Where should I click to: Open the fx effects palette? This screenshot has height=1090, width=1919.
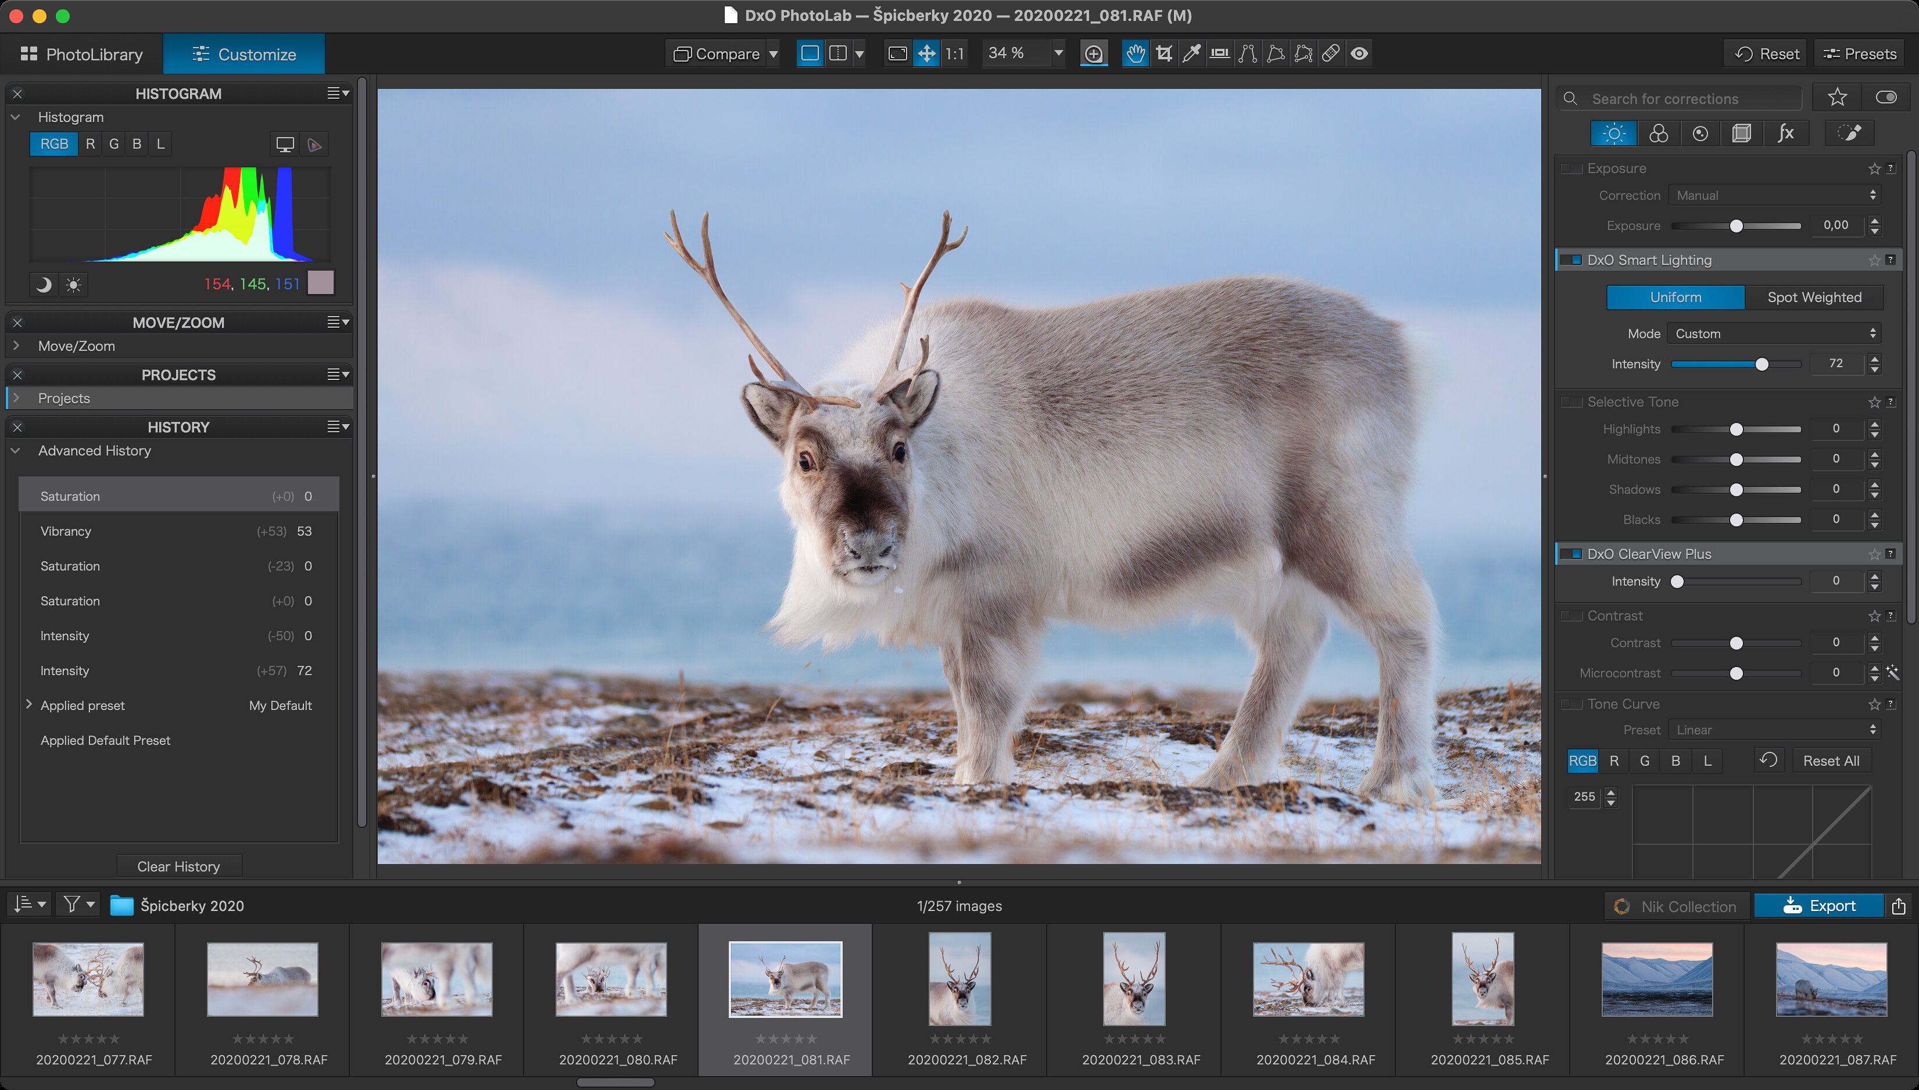click(1786, 134)
